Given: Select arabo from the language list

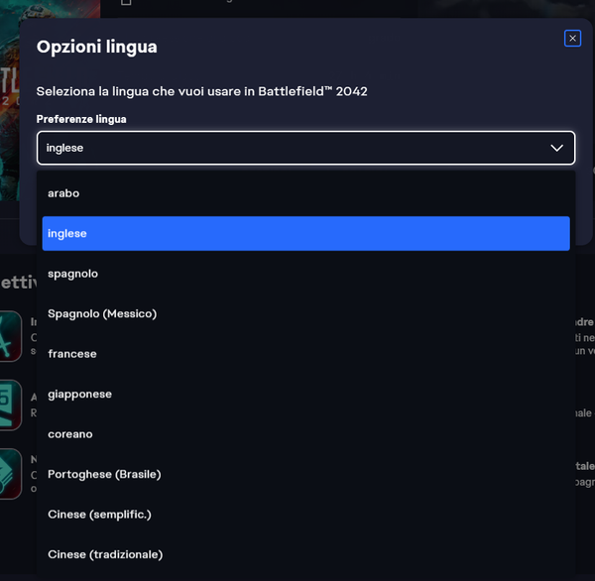Looking at the screenshot, I should (x=63, y=193).
